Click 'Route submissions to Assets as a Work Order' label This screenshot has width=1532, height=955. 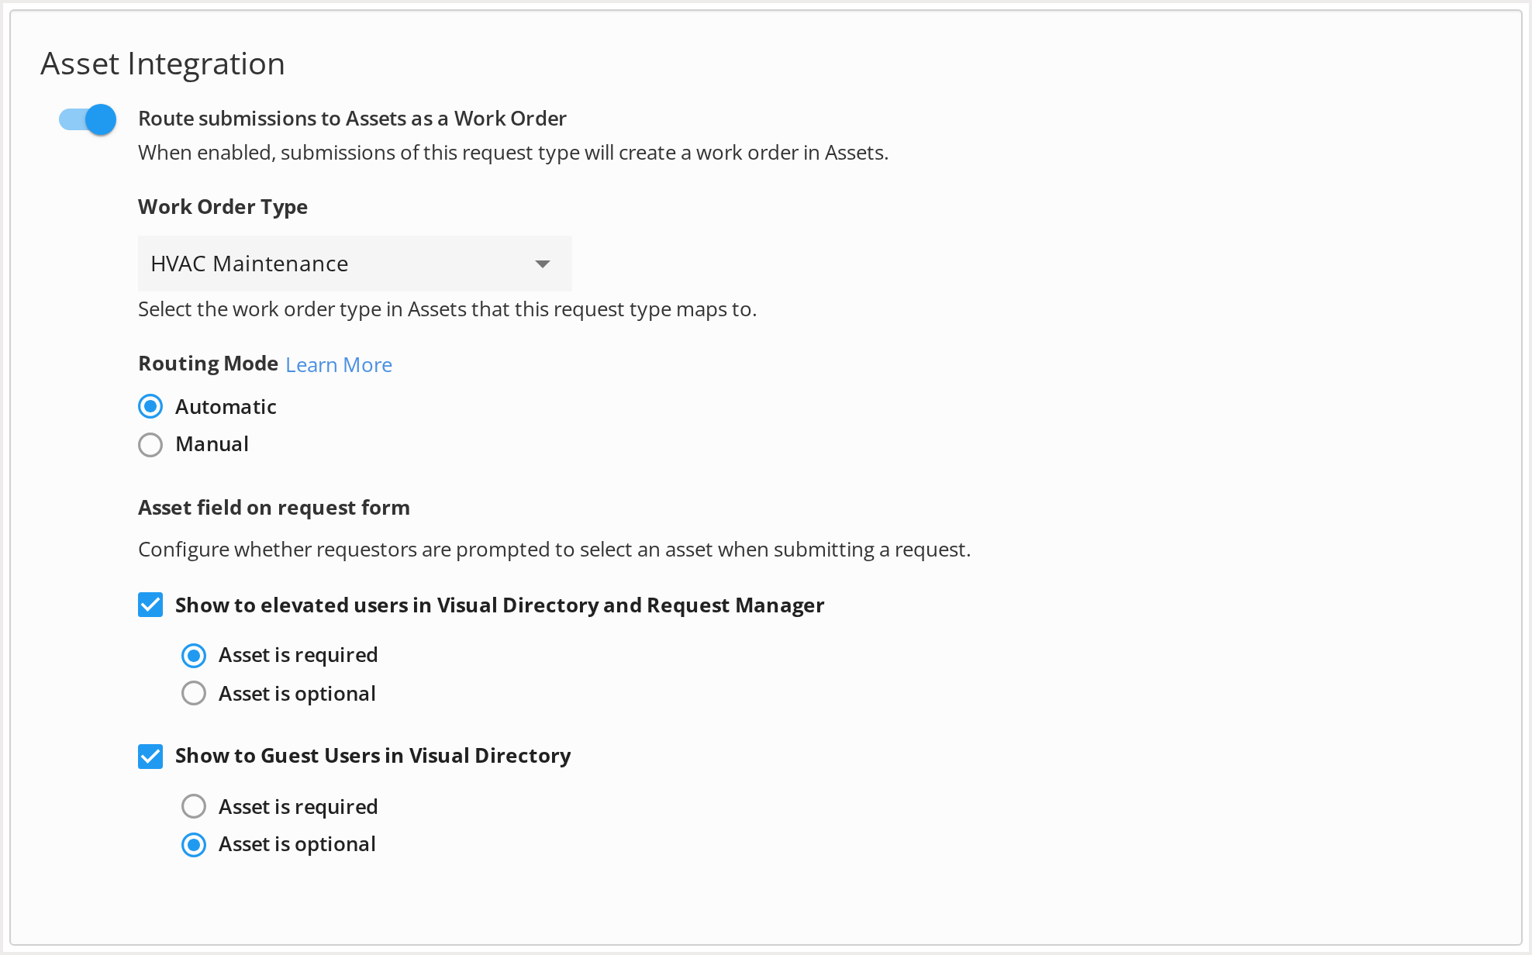tap(352, 119)
